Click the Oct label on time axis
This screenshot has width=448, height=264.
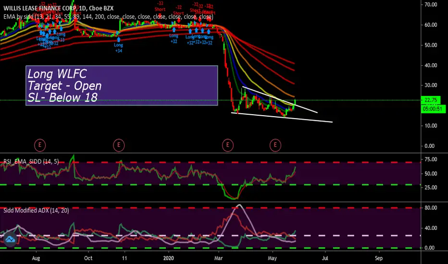[x=88, y=258]
